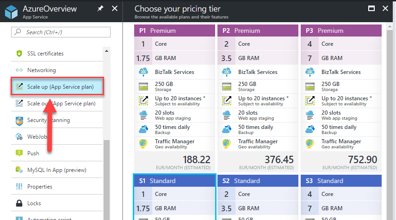The height and width of the screenshot is (220, 396).
Task: Open MySQL In App (preview)
Action: pyautogui.click(x=57, y=170)
